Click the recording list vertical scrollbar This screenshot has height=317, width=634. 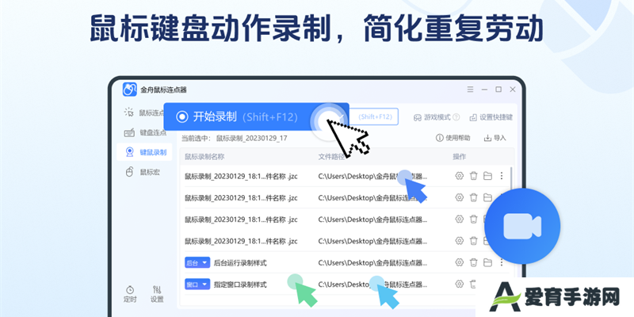[x=511, y=178]
